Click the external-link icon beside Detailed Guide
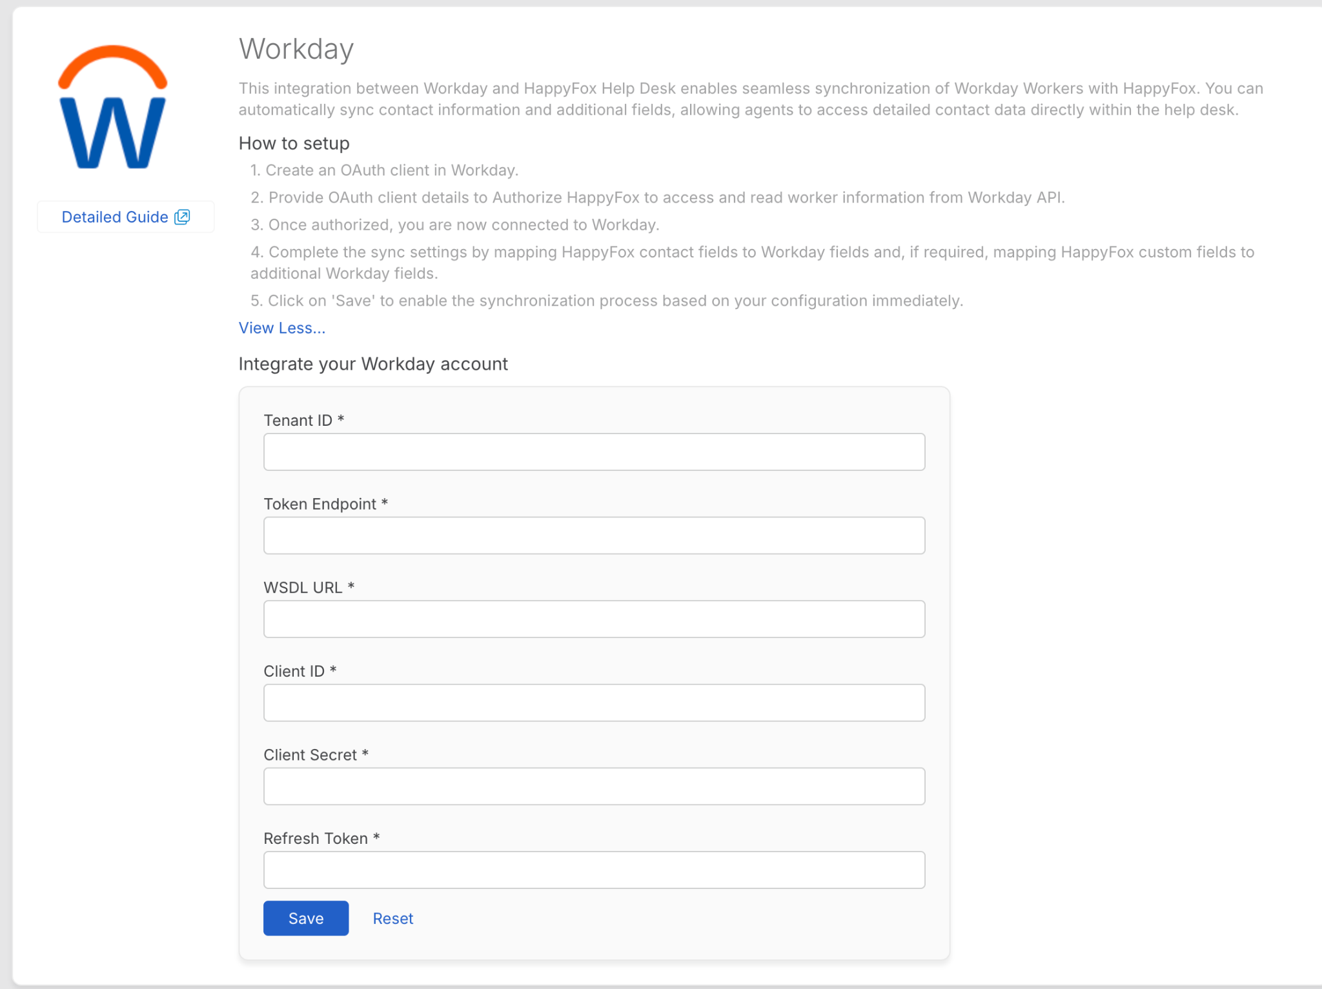The height and width of the screenshot is (989, 1322). click(x=183, y=217)
